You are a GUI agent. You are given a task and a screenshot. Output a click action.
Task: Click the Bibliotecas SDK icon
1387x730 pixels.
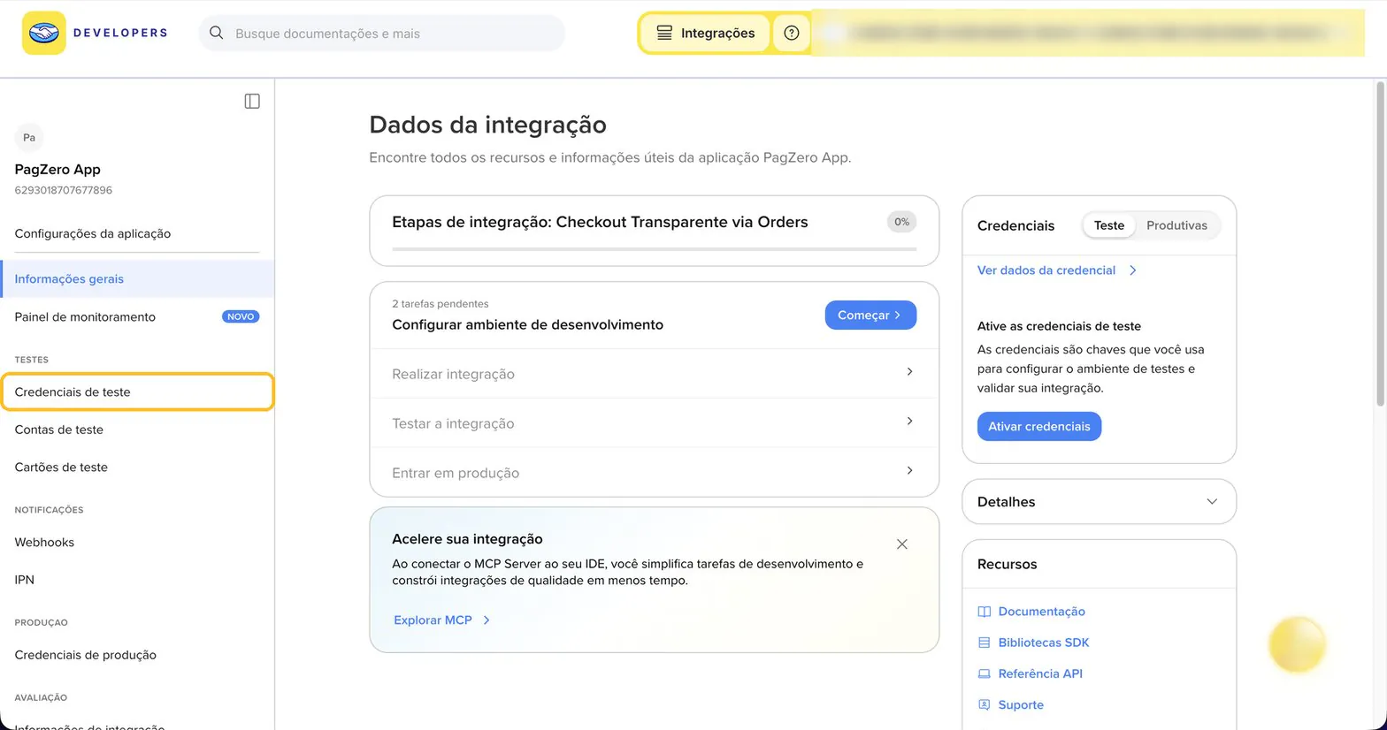click(985, 643)
